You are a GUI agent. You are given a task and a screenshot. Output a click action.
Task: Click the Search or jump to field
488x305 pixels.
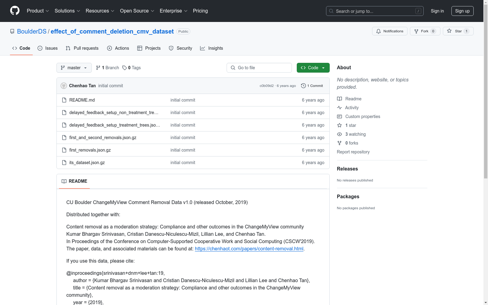[x=375, y=11]
